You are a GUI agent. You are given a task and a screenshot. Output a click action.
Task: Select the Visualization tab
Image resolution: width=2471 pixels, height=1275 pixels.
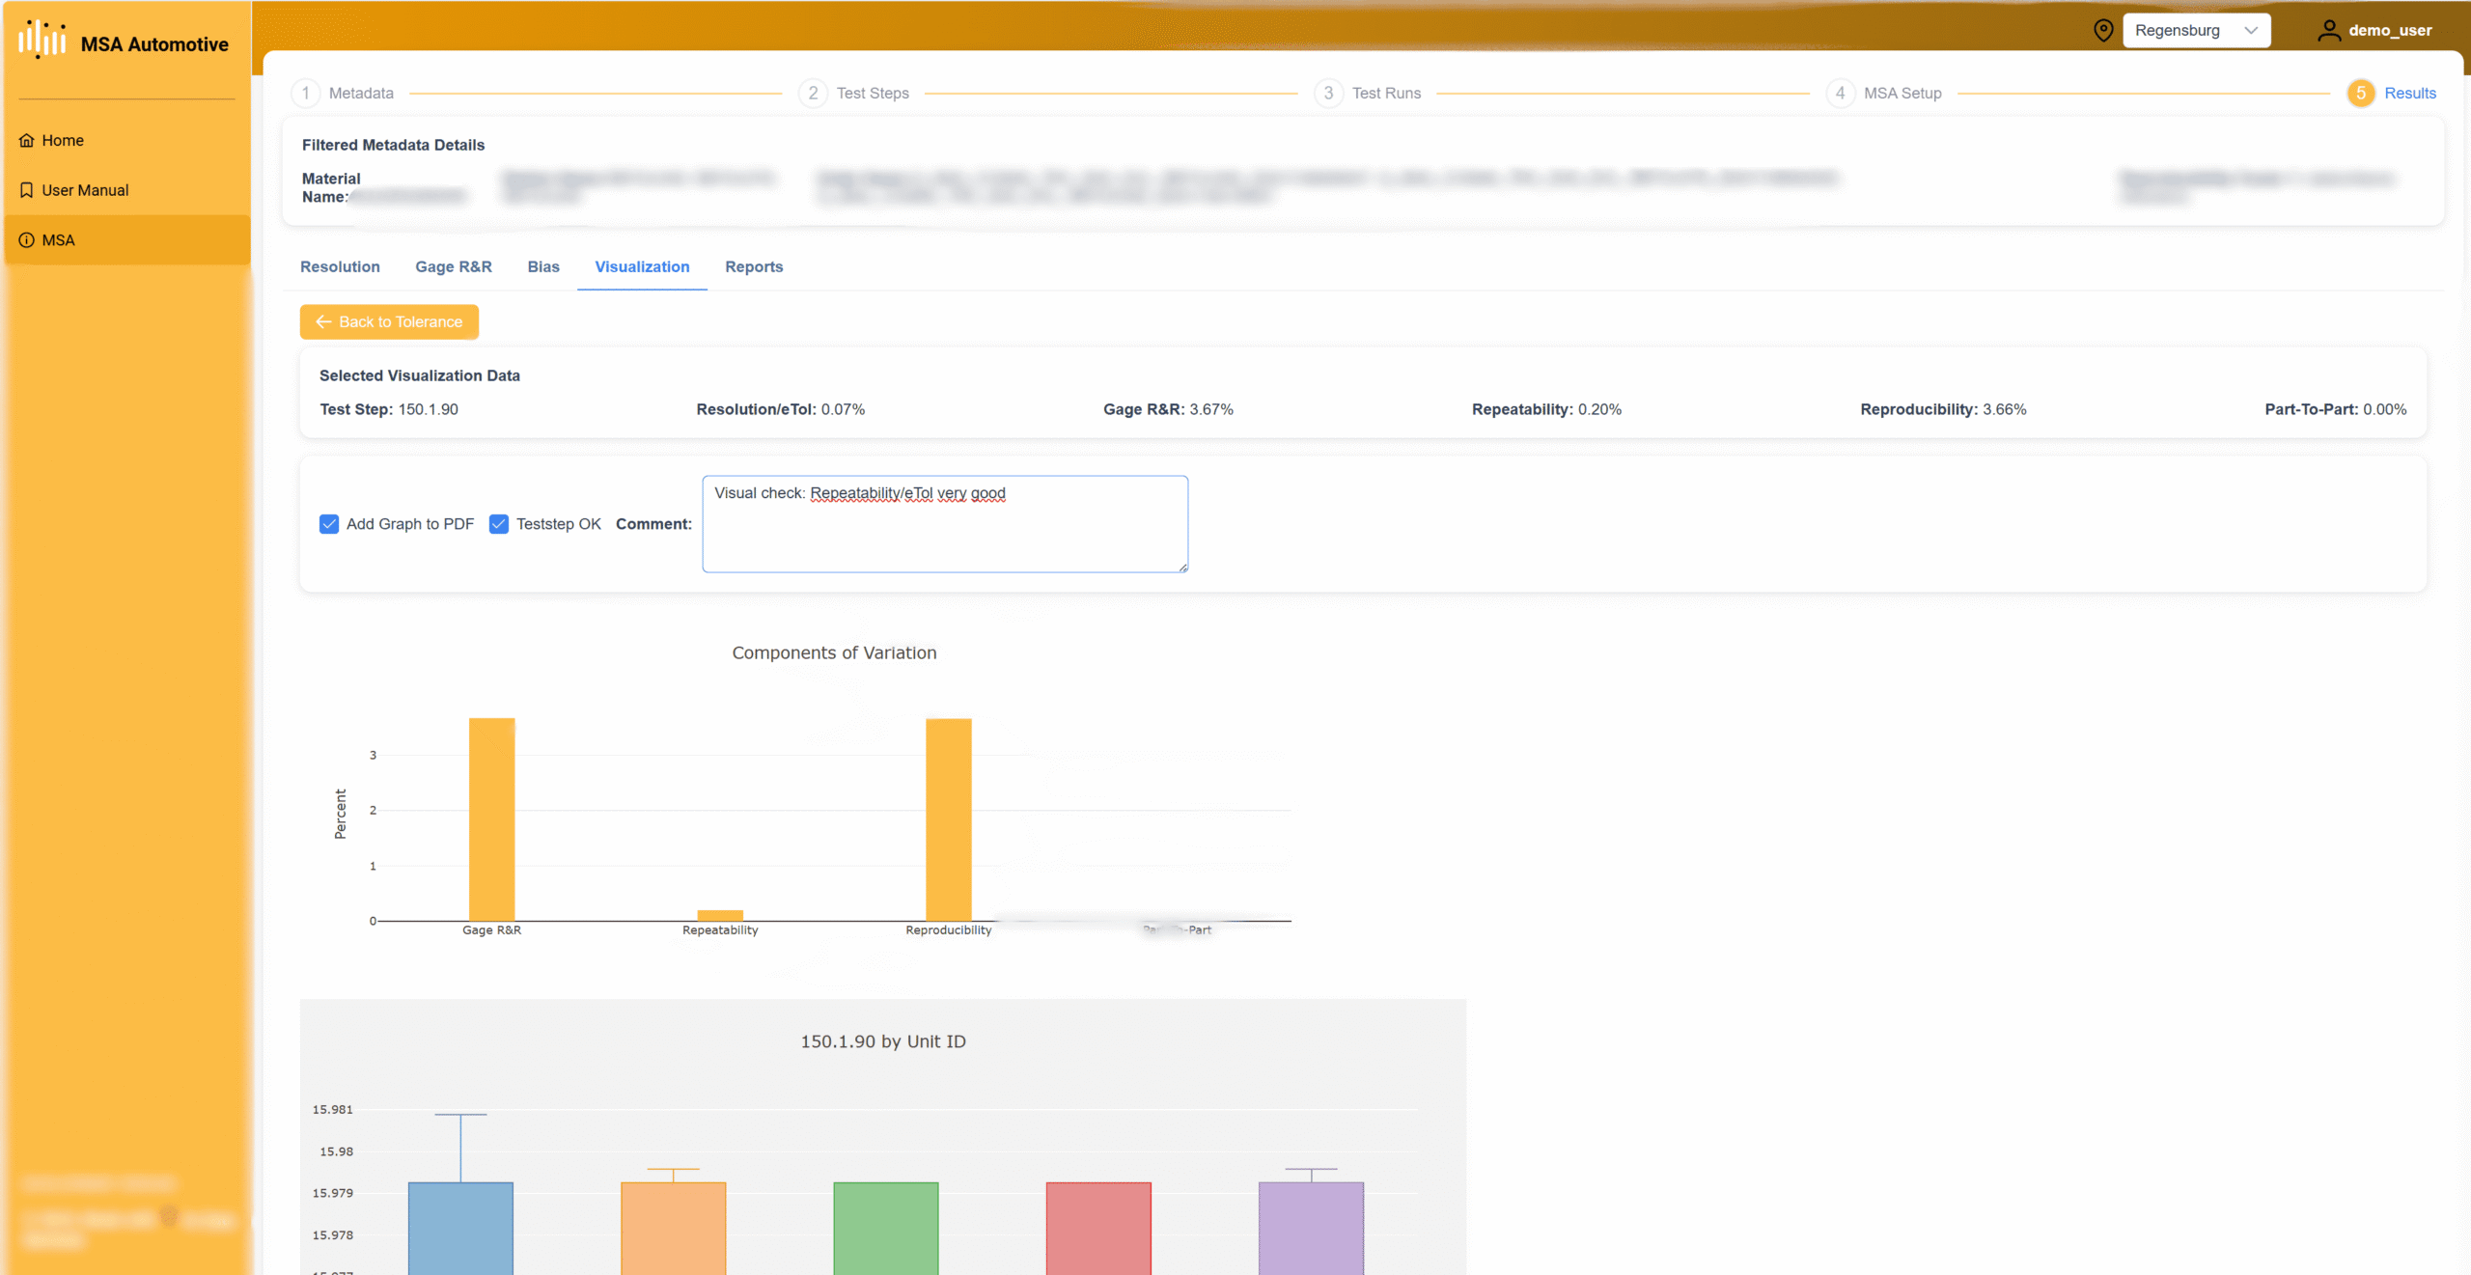[642, 266]
